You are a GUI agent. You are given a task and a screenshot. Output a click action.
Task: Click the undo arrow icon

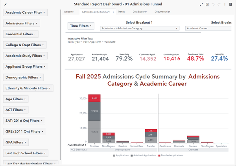[213, 4]
